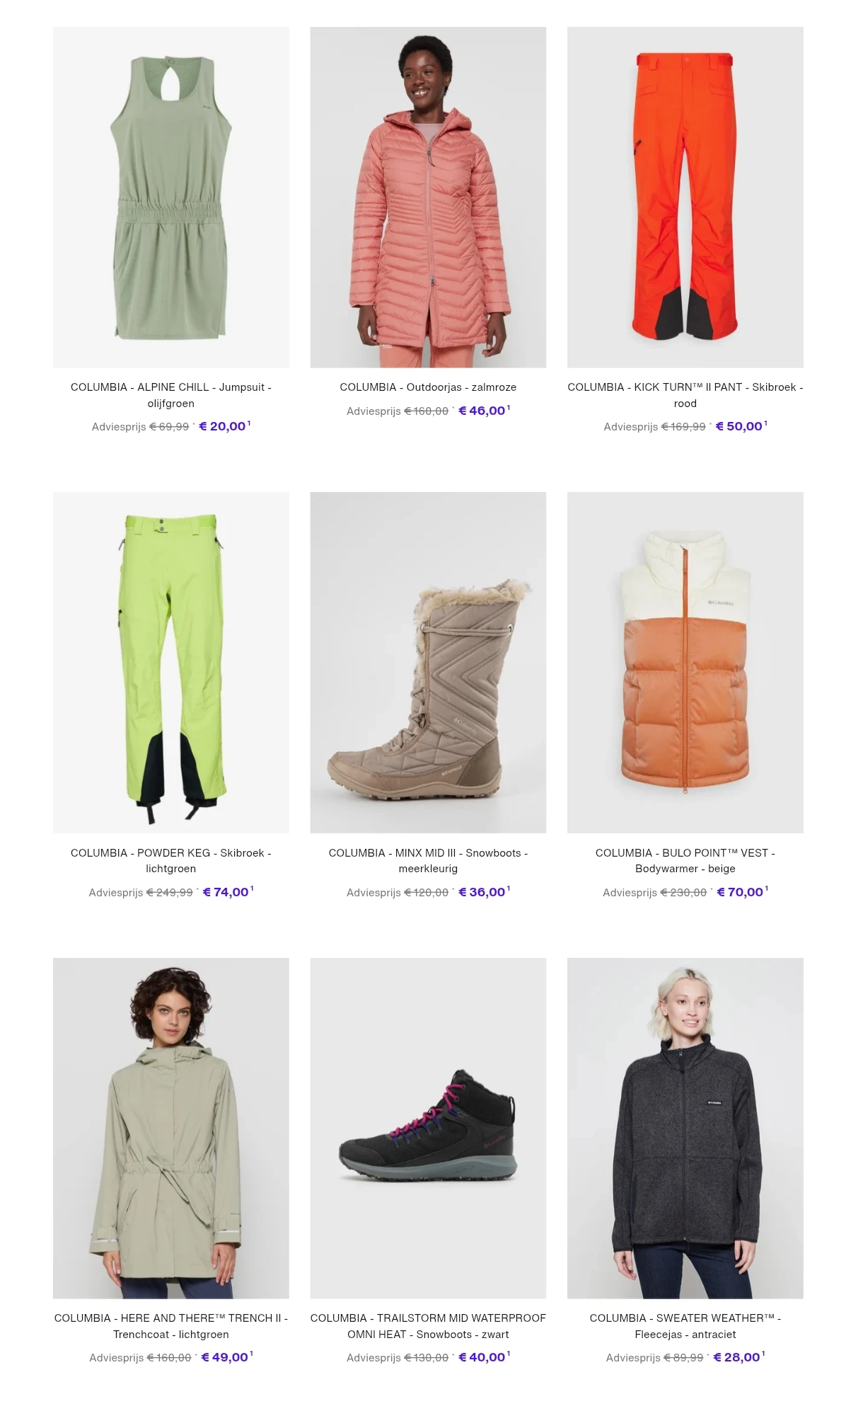Viewport: 863px width, 1411px height.
Task: Open the Sweater Weather fleece jacket photo
Action: point(685,1128)
